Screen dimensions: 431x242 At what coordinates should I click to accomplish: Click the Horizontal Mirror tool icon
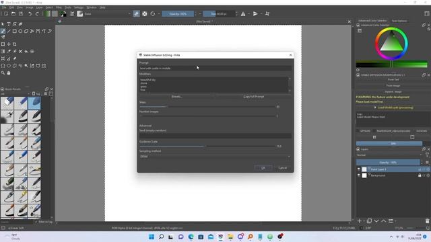(243, 13)
